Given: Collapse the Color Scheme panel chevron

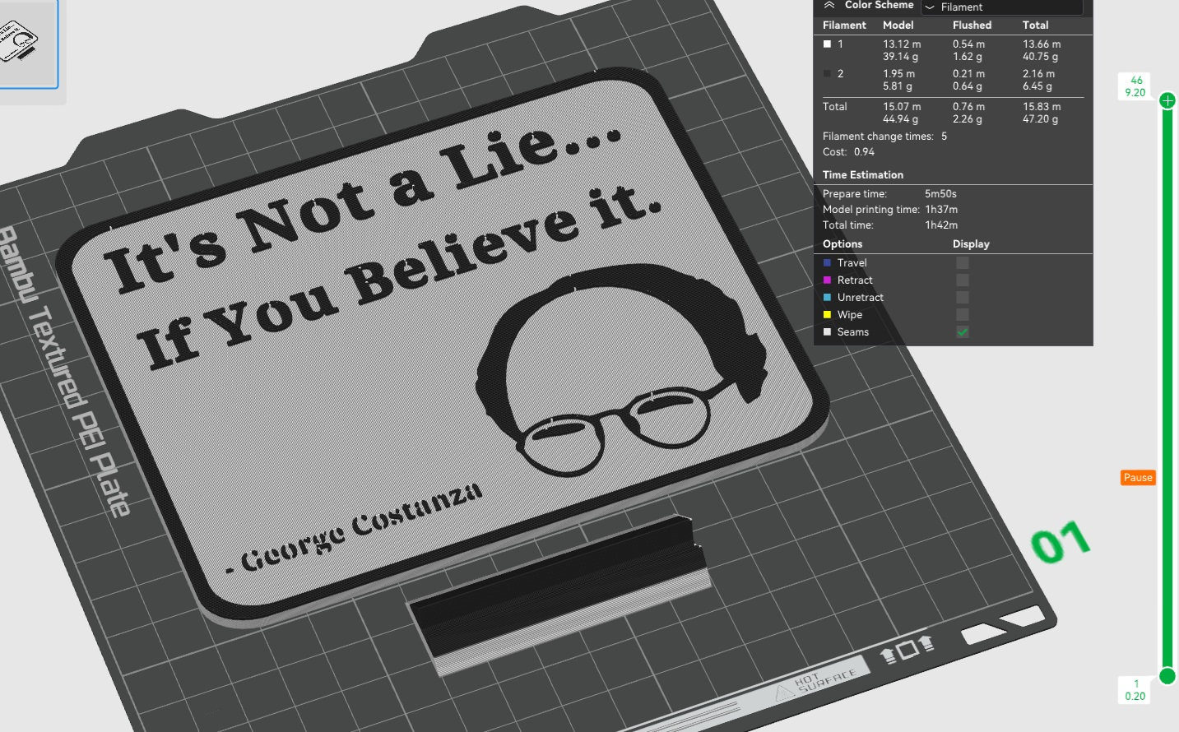Looking at the screenshot, I should tap(829, 5).
